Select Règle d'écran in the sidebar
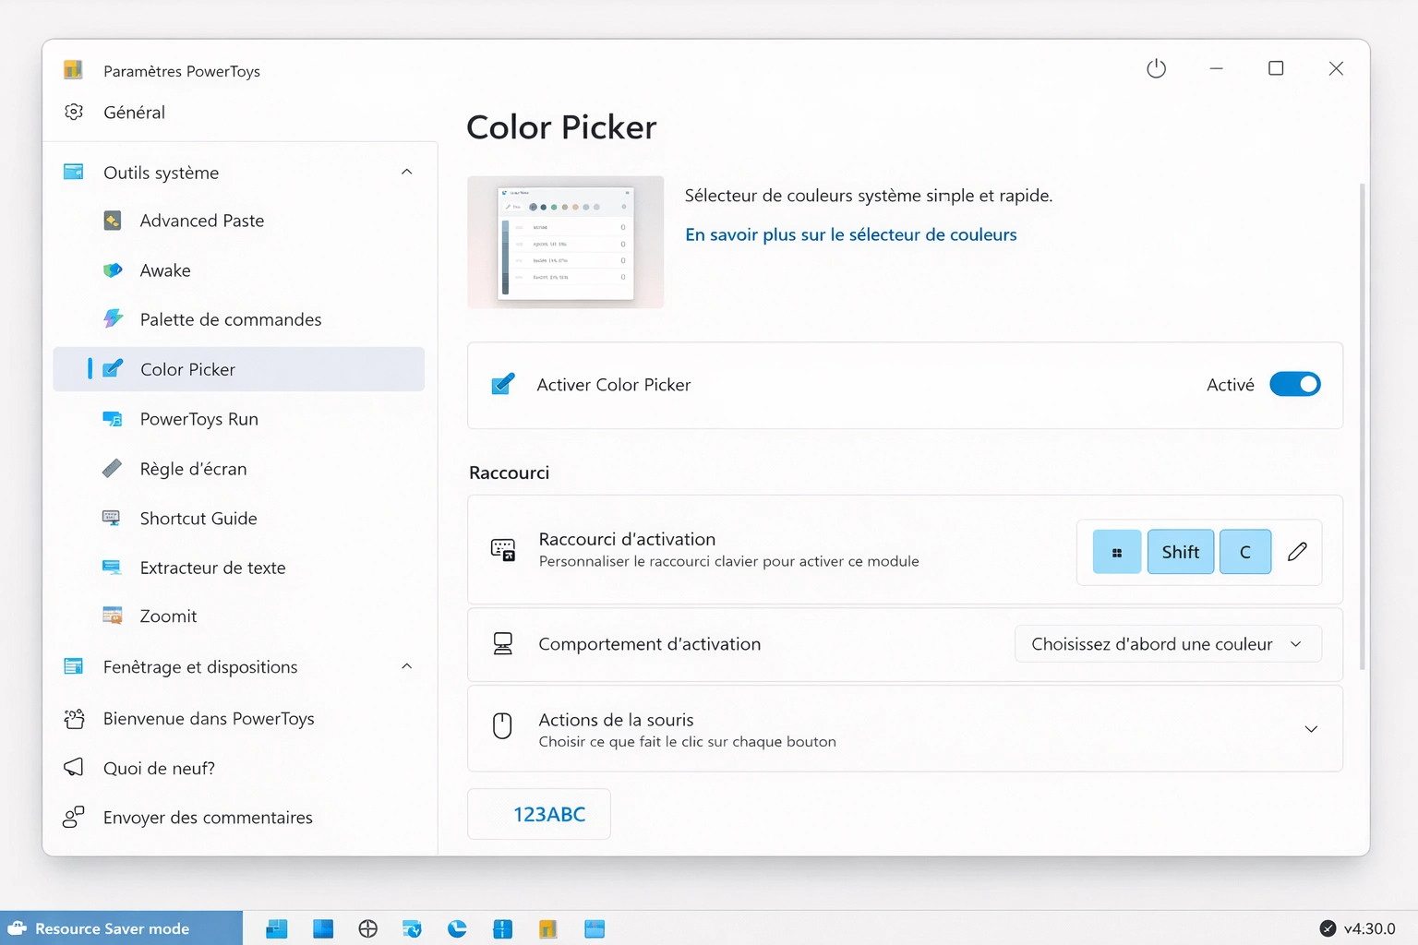The image size is (1418, 945). (x=193, y=468)
